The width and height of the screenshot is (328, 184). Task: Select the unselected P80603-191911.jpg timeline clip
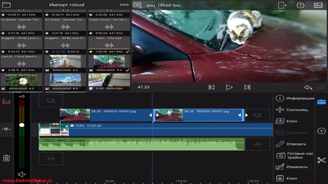[x=106, y=115]
